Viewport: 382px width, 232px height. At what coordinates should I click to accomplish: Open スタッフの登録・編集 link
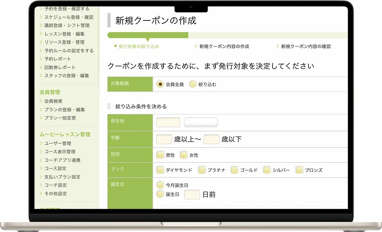click(66, 76)
